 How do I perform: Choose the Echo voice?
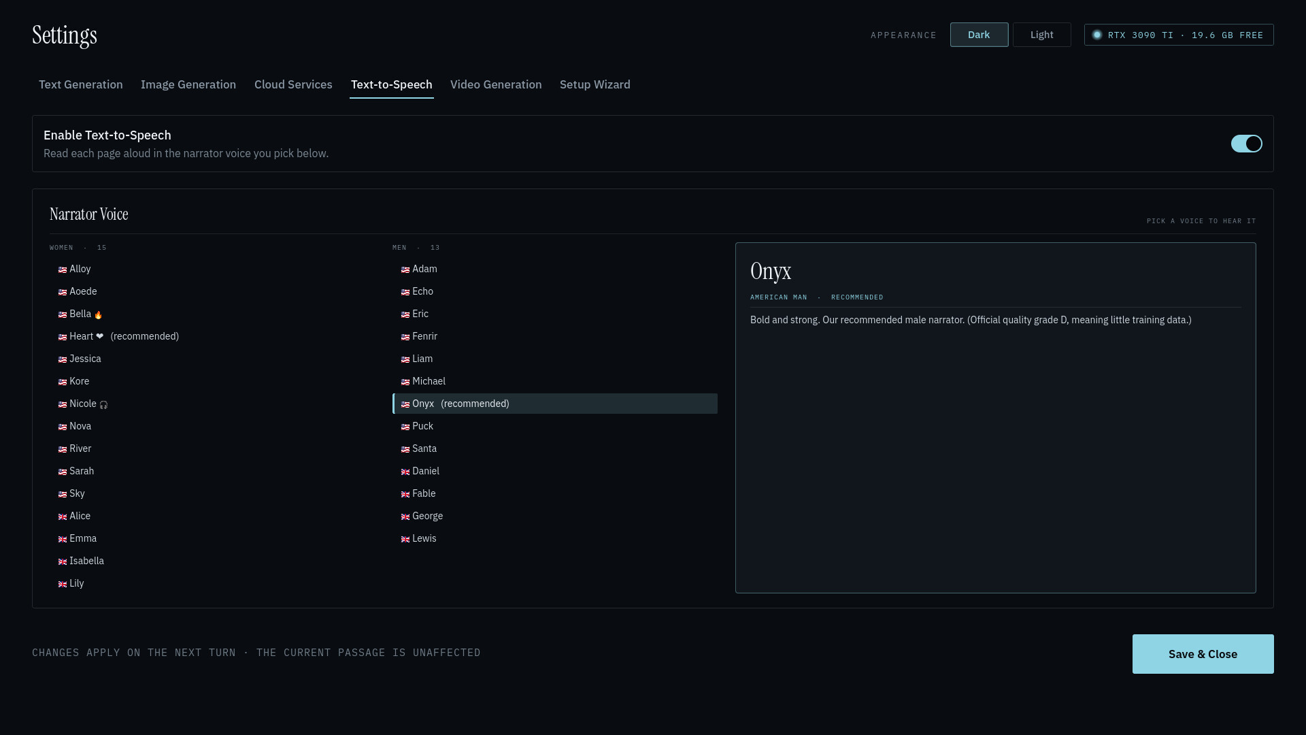(x=555, y=291)
